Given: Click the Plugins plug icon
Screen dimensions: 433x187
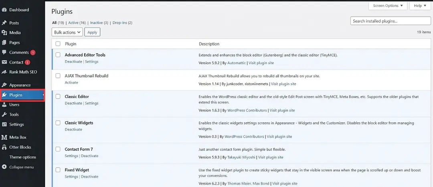Looking at the screenshot, I should 4,95.
